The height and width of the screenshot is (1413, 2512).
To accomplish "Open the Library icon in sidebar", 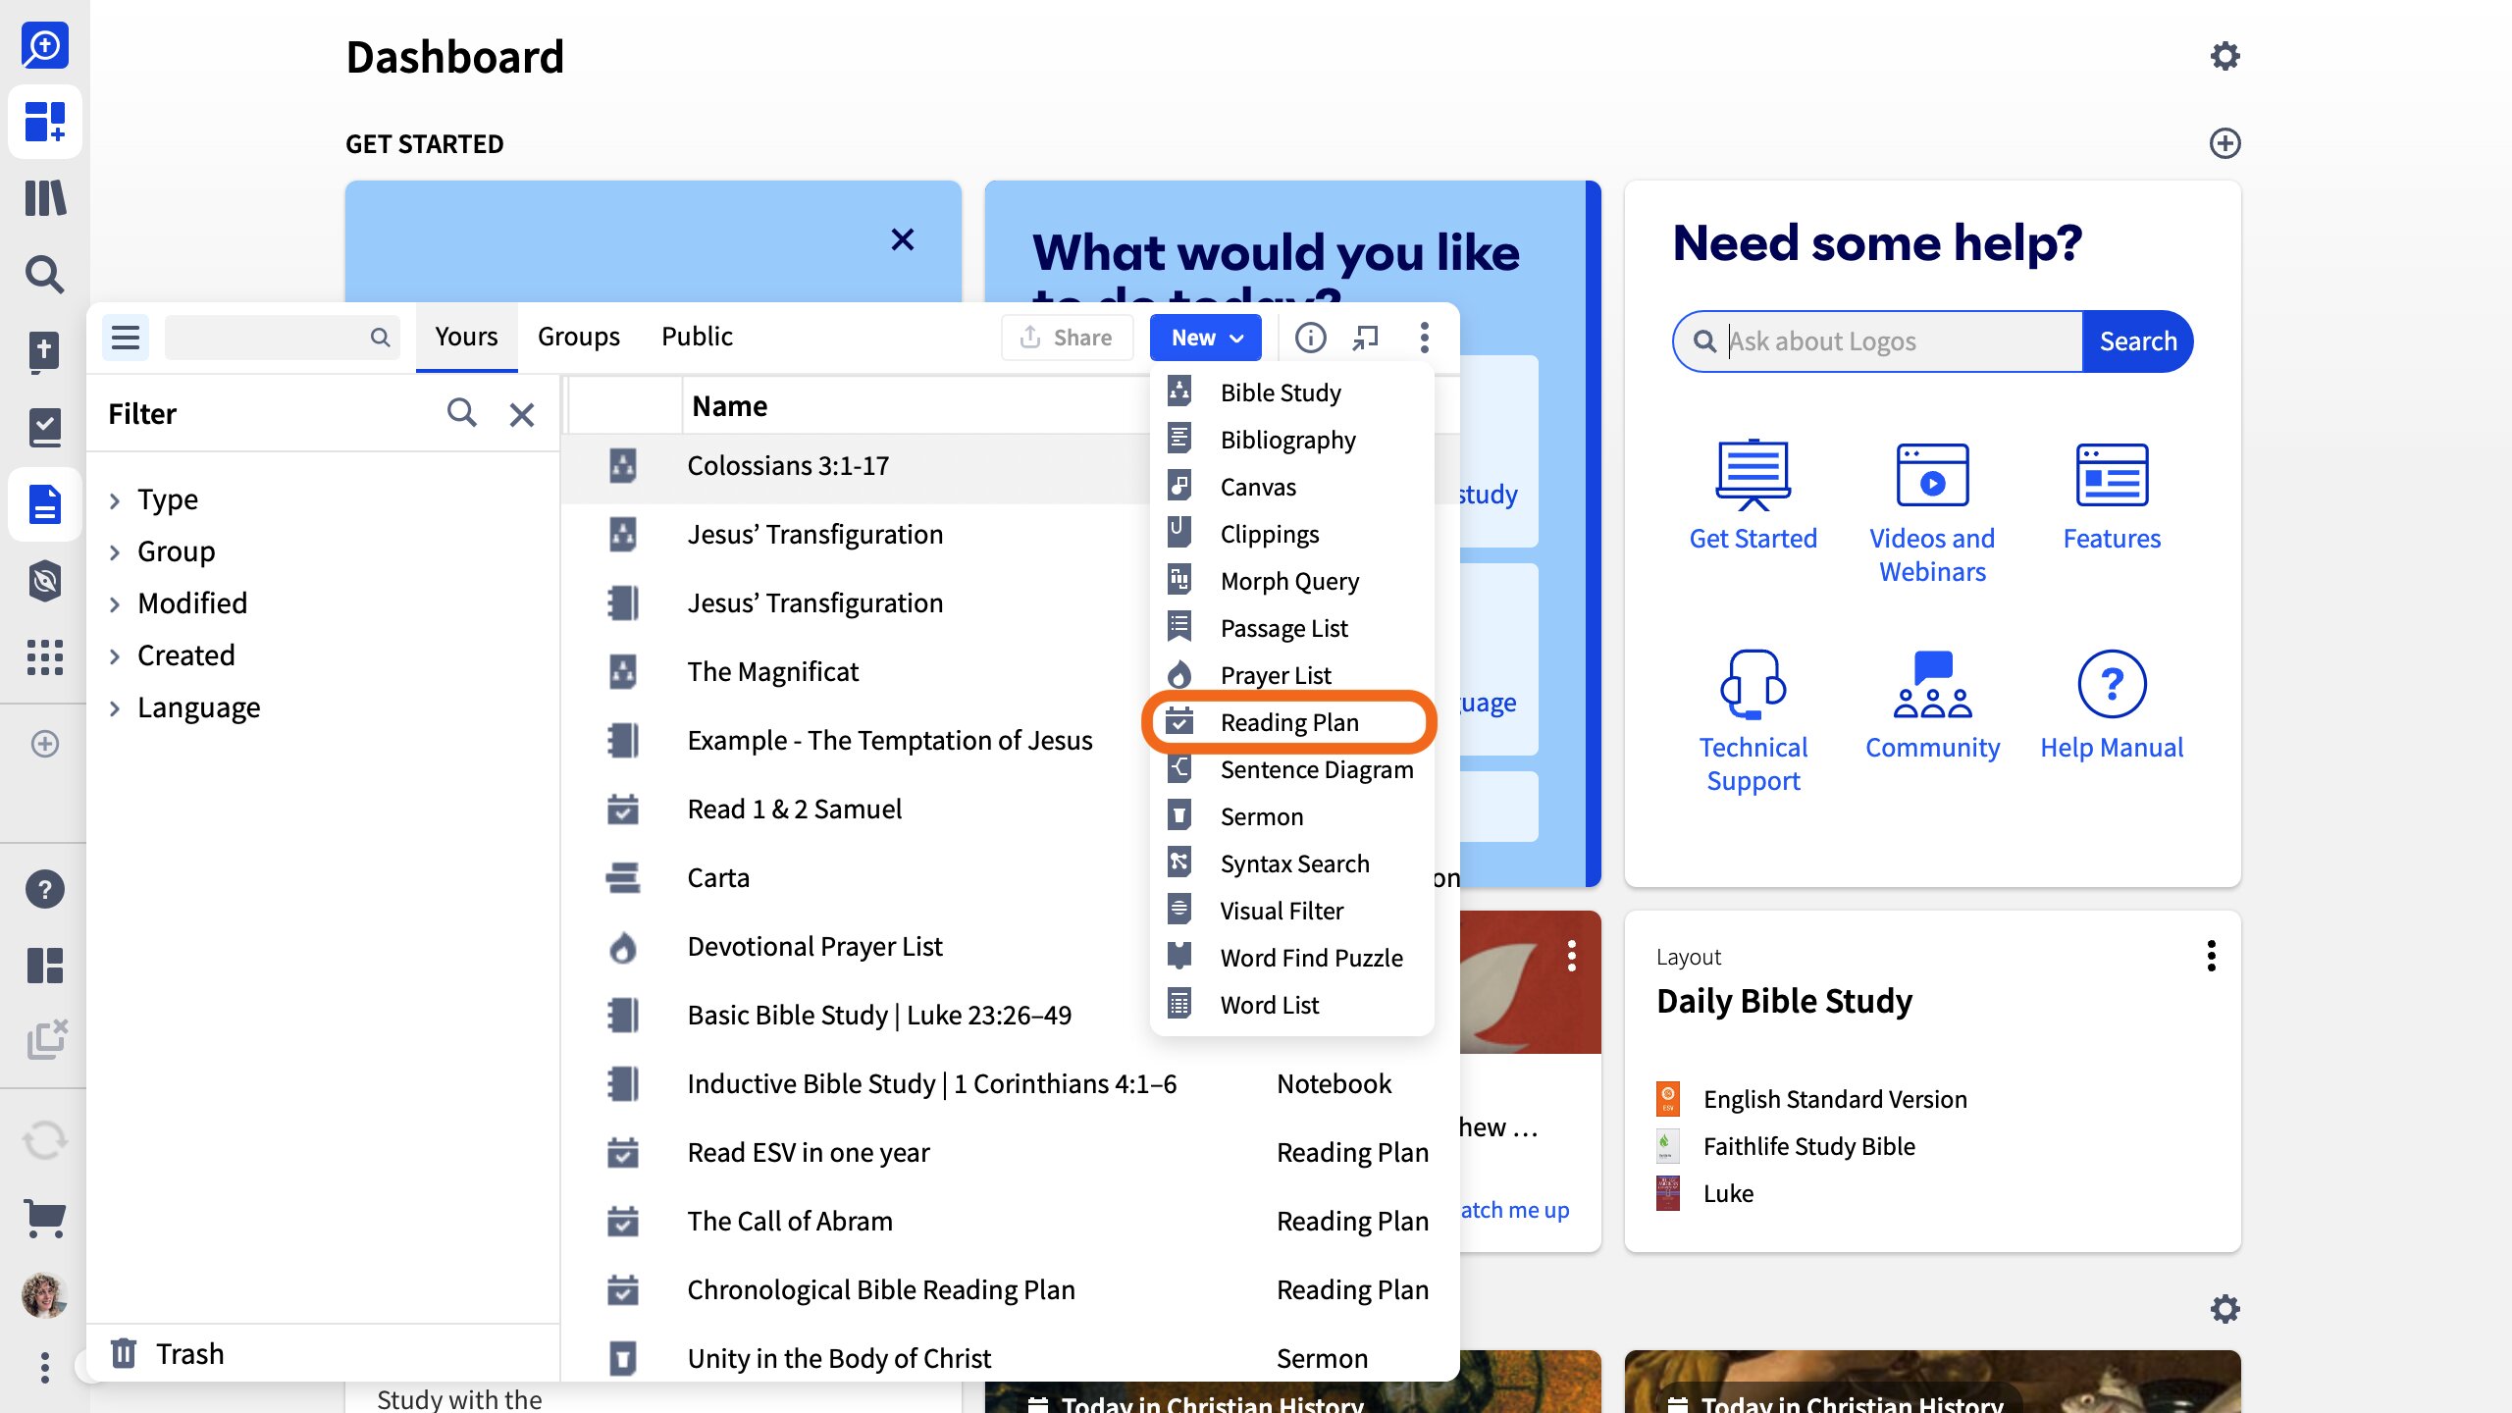I will tap(45, 198).
